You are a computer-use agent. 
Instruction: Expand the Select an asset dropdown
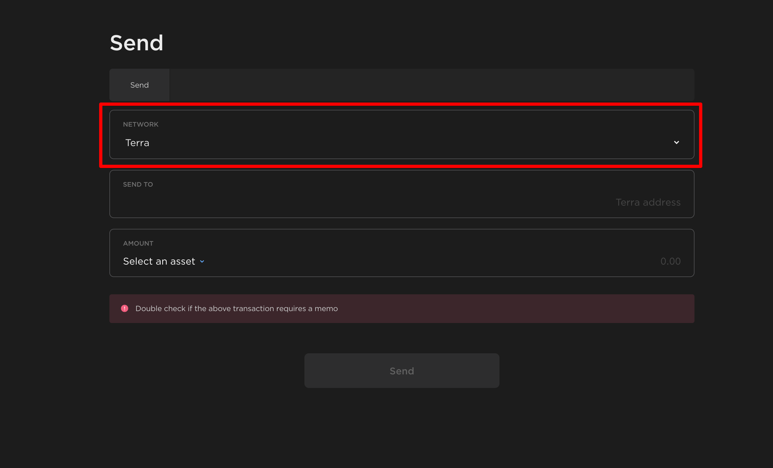pyautogui.click(x=159, y=261)
